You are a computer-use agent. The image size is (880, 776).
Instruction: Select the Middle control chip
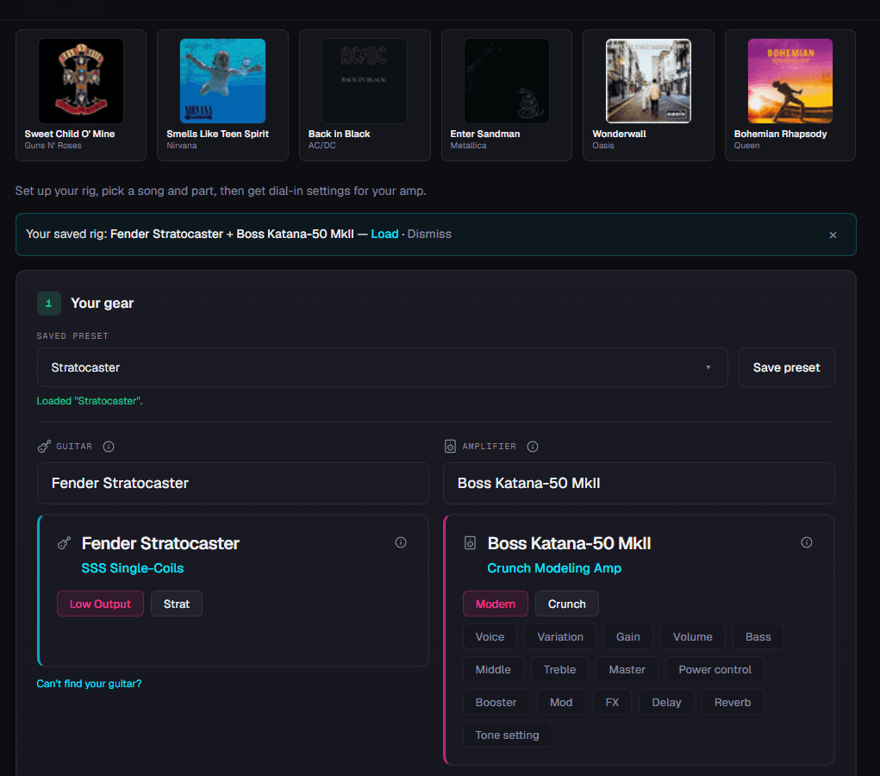click(493, 669)
